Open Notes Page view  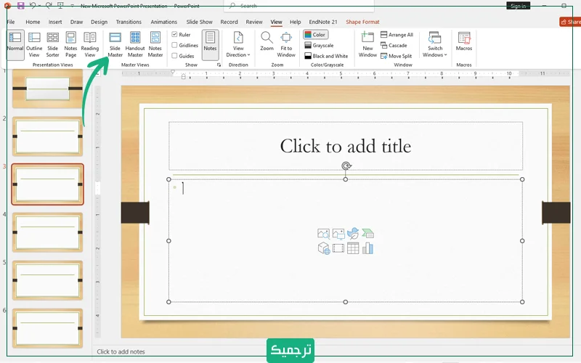70,44
